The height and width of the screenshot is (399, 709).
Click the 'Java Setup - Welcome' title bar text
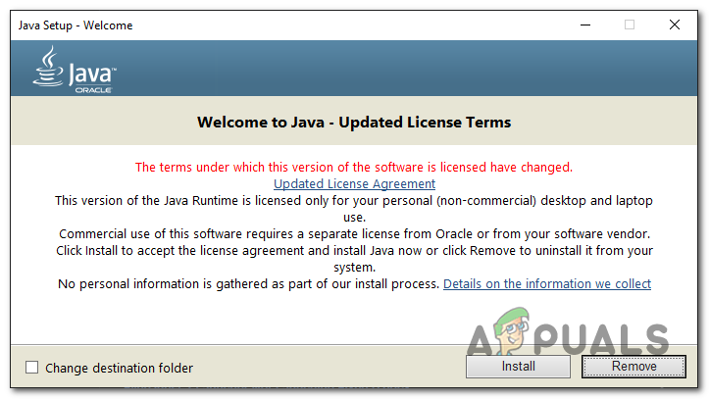click(76, 25)
